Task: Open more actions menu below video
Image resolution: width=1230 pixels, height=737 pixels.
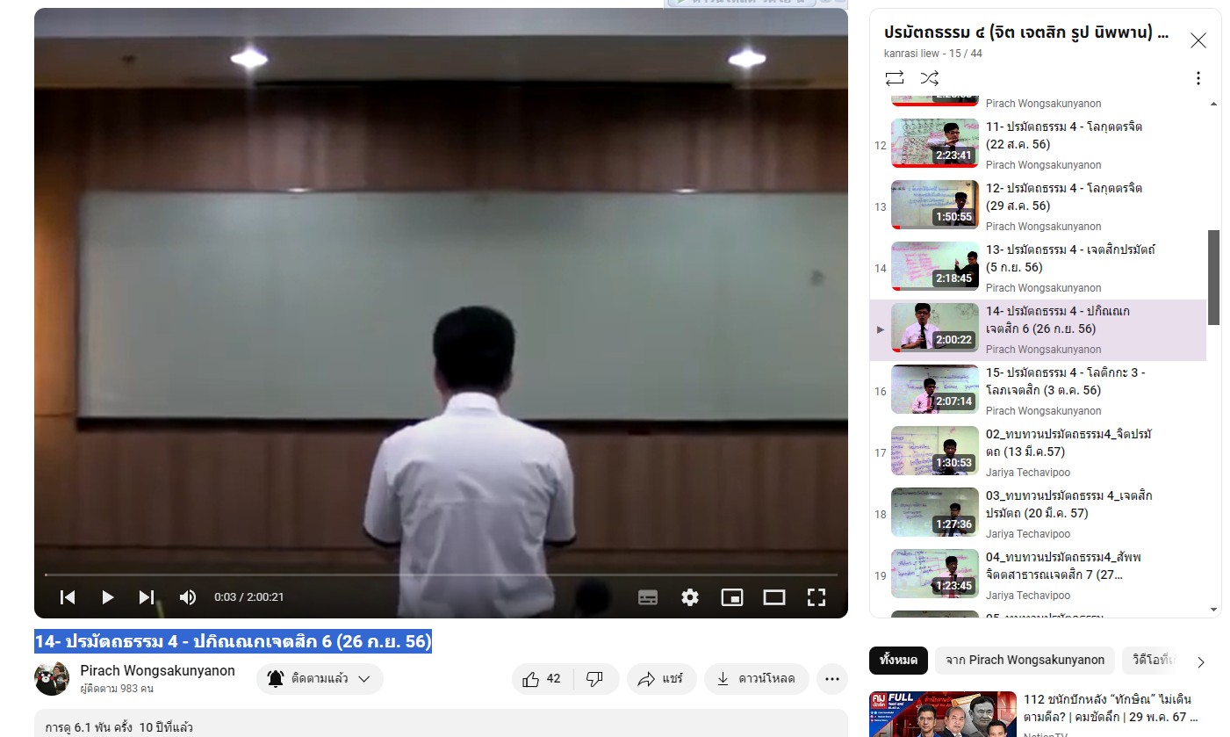Action: coord(832,679)
